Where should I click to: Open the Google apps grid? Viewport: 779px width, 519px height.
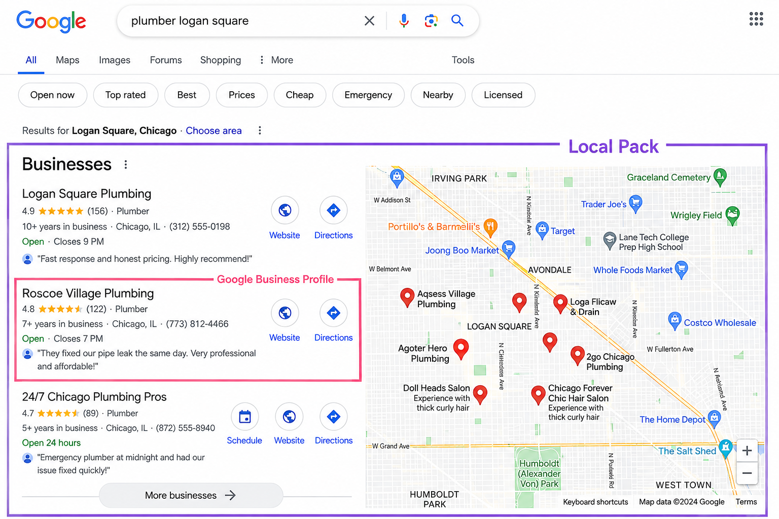[x=756, y=19]
